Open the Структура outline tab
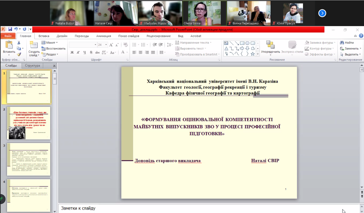Viewport: 364px width, 213px height. pos(32,66)
